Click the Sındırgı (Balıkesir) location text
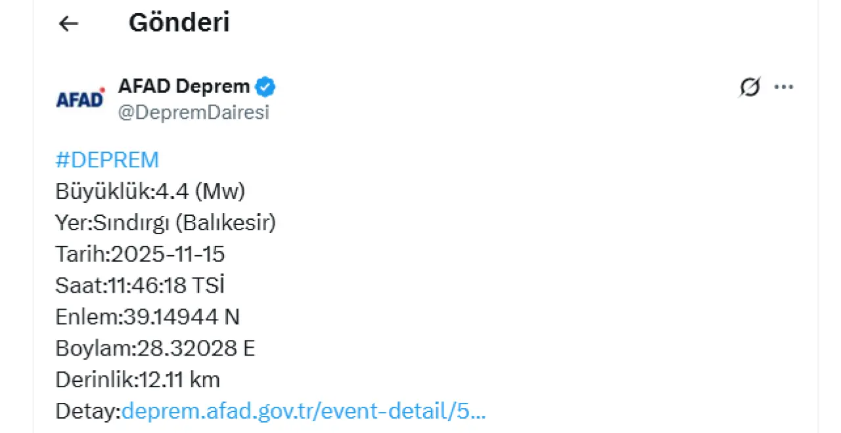 pos(185,223)
